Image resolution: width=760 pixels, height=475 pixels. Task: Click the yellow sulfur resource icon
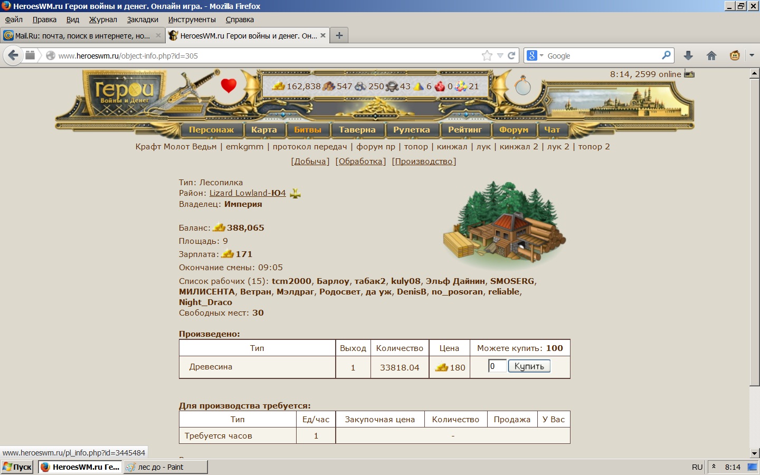coord(419,86)
